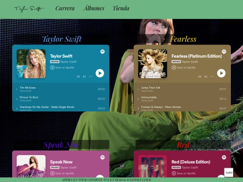Save Red Deluxe Edition on Spotify
Screen dimensions: 243x182
pos(184,173)
